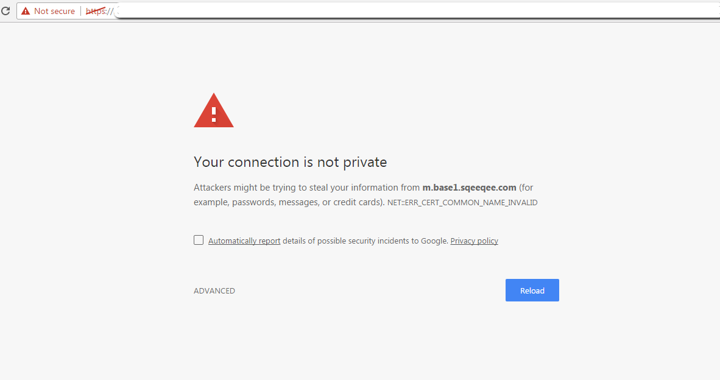The width and height of the screenshot is (720, 380).
Task: Click the crossed-out https:// text
Action: pyautogui.click(x=100, y=11)
